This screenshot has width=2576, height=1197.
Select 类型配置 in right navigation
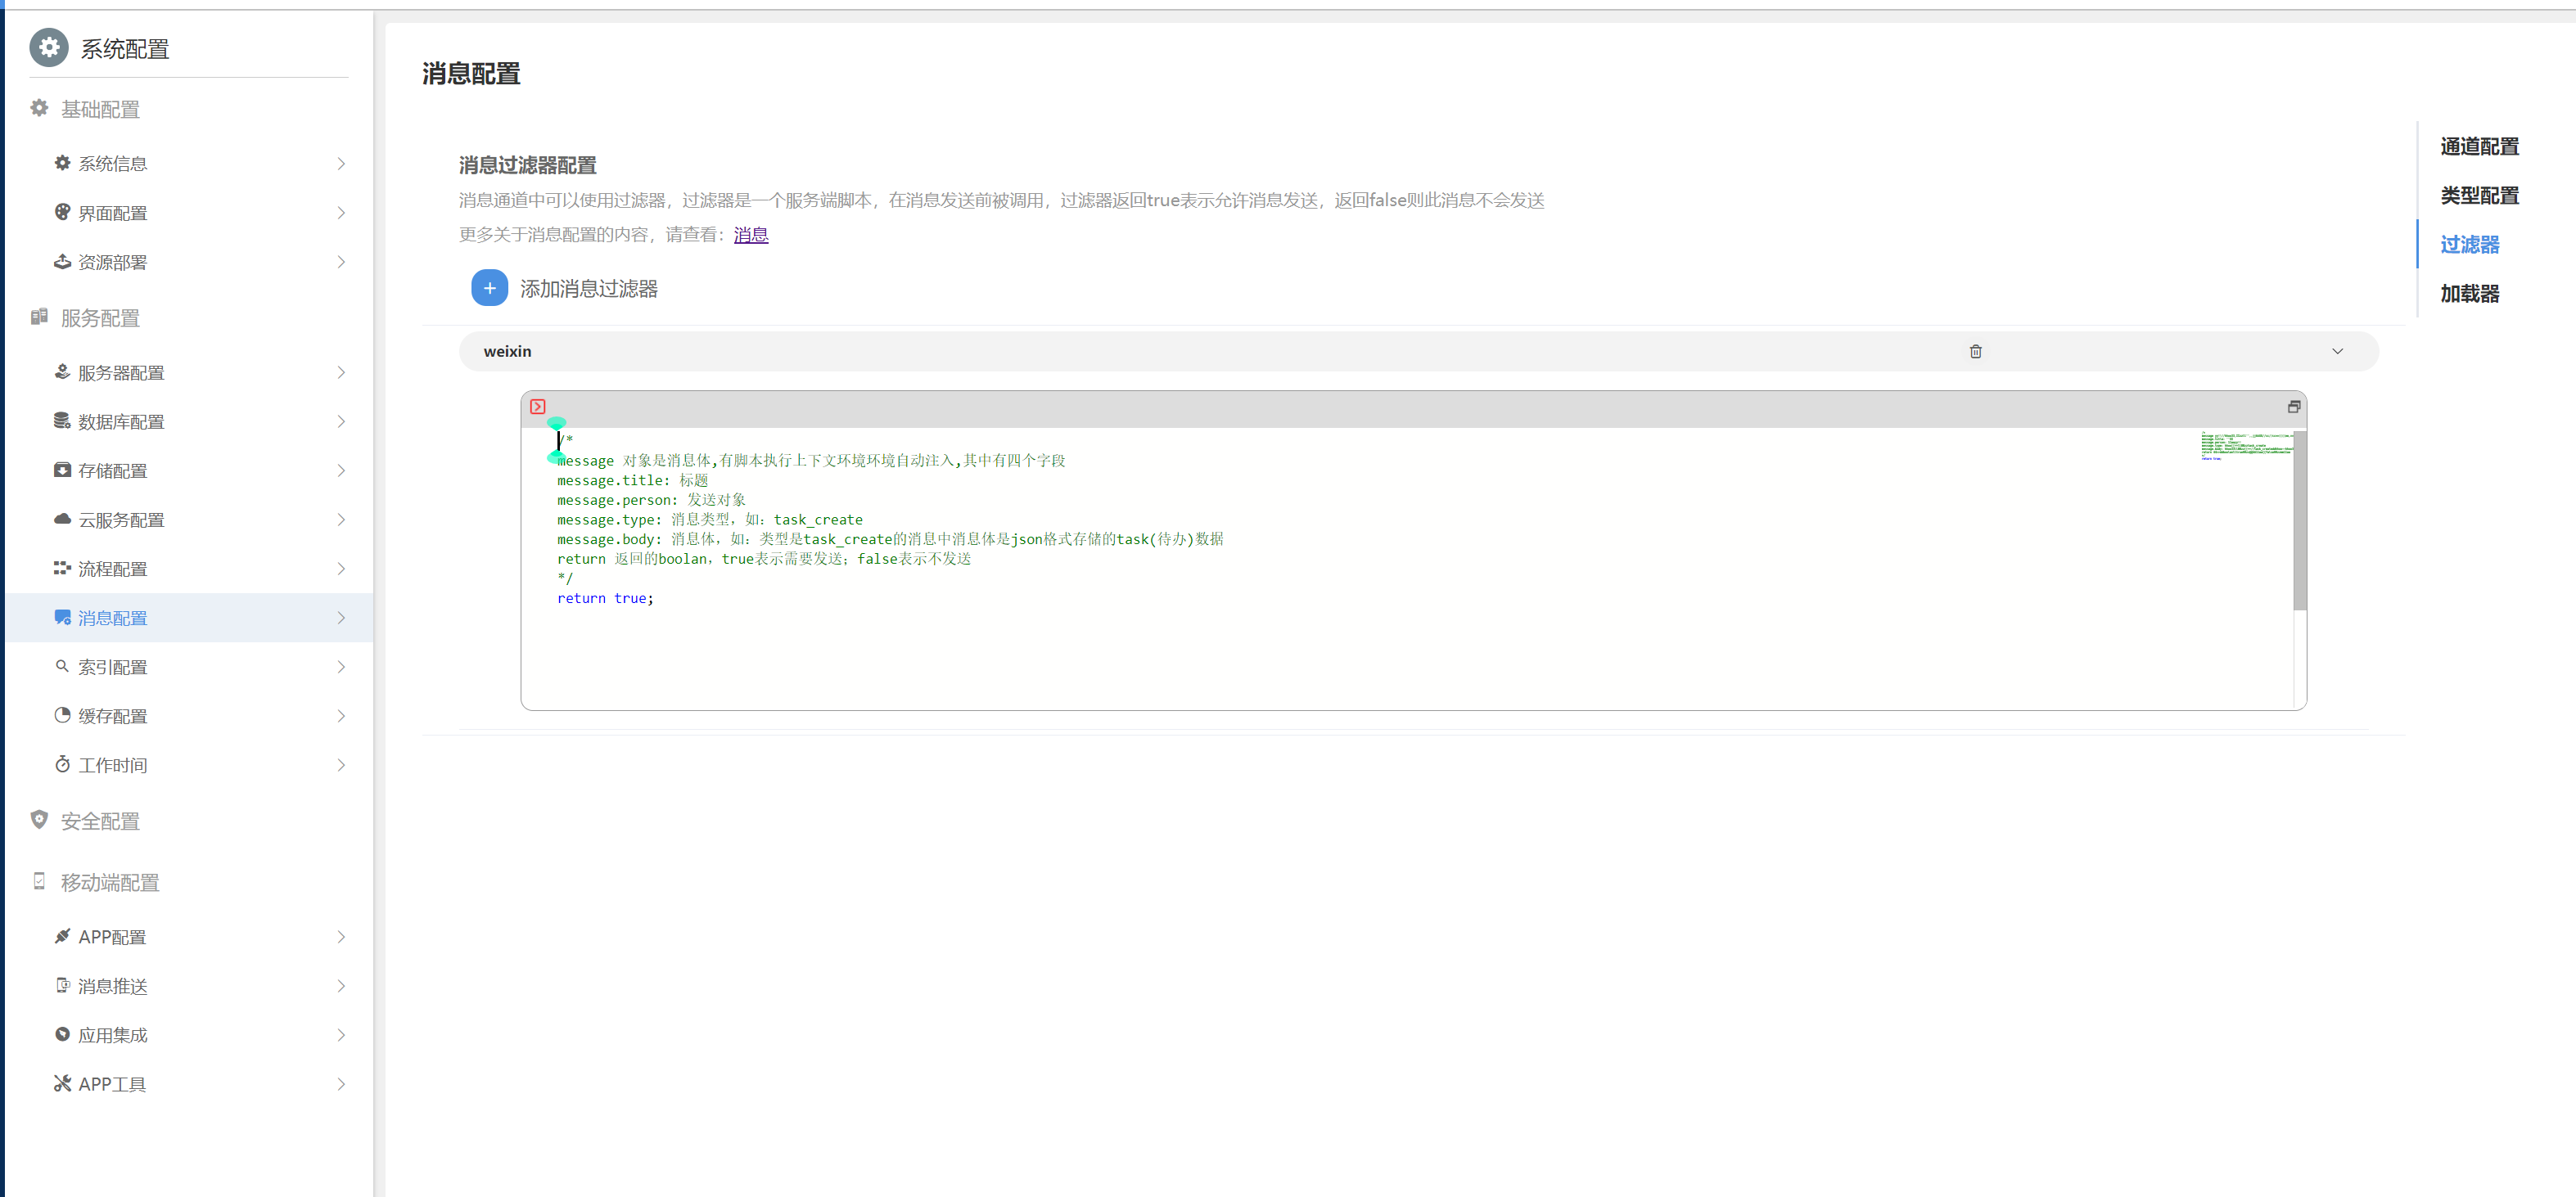click(x=2479, y=196)
